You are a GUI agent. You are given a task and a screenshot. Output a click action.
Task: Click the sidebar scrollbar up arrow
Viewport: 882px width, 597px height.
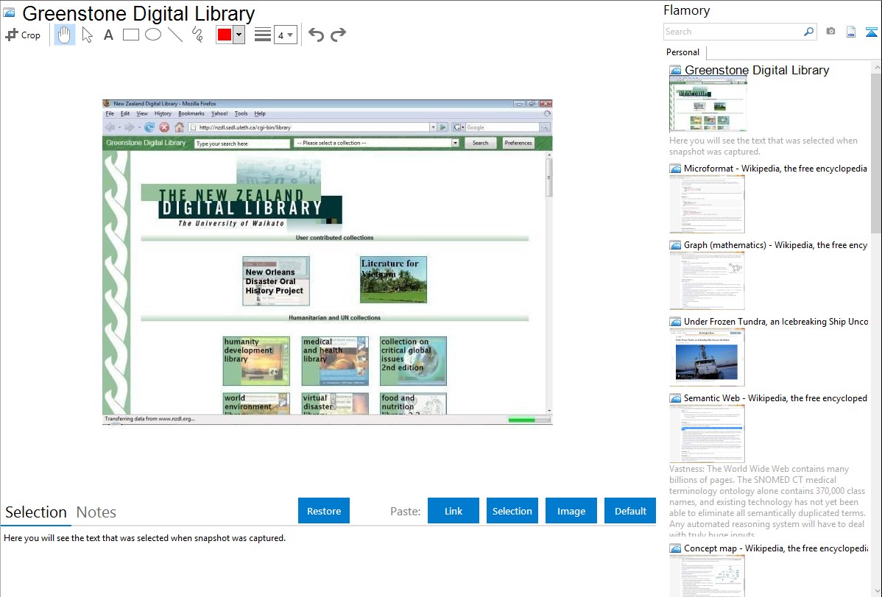pyautogui.click(x=876, y=68)
